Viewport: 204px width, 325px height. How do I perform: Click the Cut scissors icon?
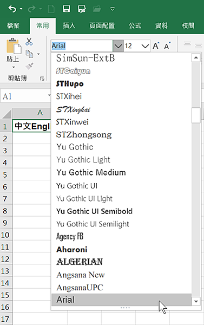[29, 42]
